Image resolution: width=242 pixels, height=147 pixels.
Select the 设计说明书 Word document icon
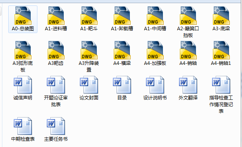[155, 85]
